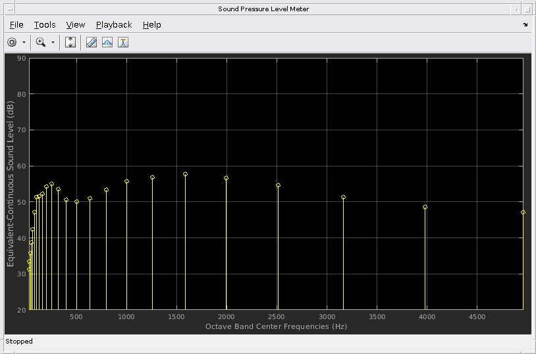
Task: Click the Equivalent-Continuous Sound Level axis label
Action: click(11, 184)
